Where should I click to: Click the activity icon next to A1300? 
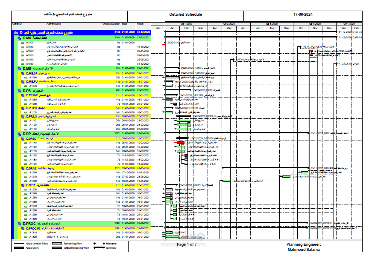click(x=26, y=219)
